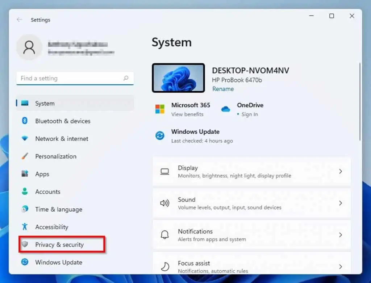Expand the Sound settings chevron
Image resolution: width=371 pixels, height=283 pixels.
pyautogui.click(x=340, y=203)
